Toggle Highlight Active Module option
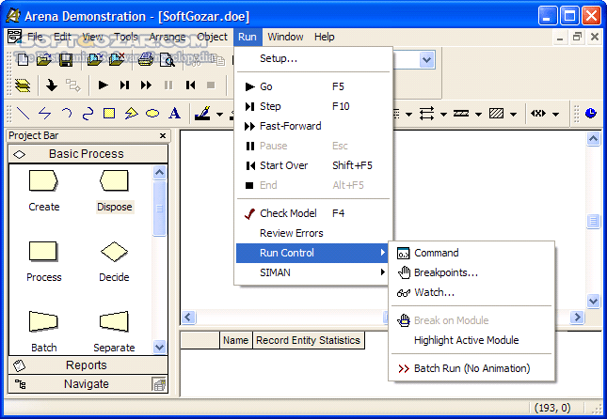The height and width of the screenshot is (419, 607). [466, 340]
